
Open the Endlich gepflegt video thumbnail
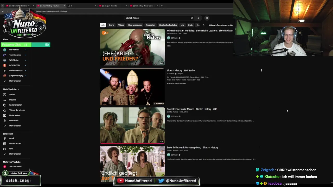pos(132,164)
